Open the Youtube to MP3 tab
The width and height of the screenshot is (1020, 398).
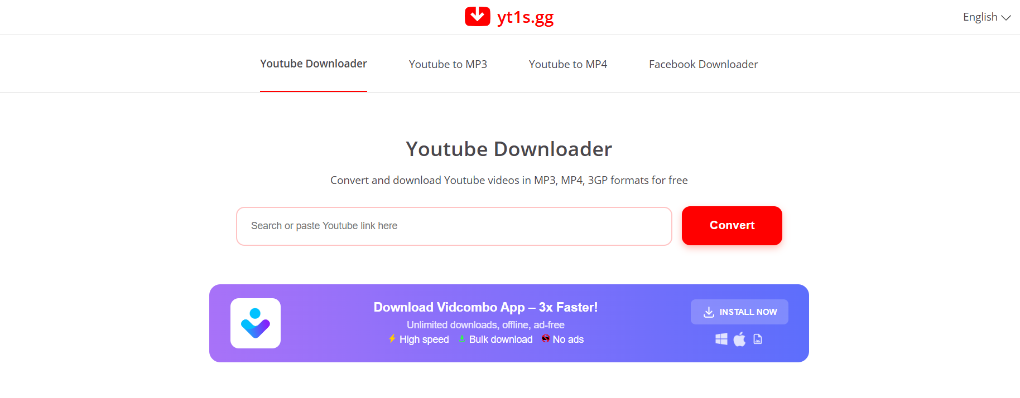[448, 64]
